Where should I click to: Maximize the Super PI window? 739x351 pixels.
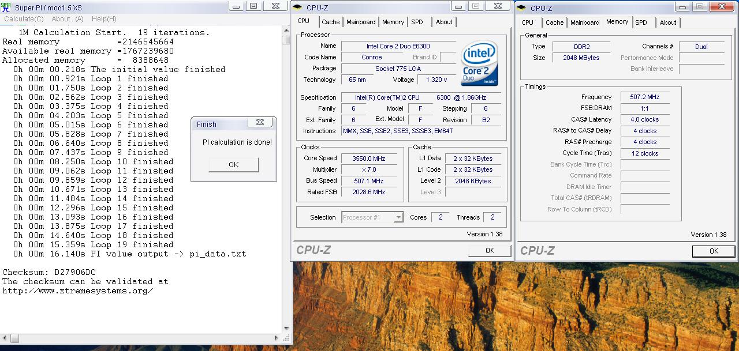(253, 6)
